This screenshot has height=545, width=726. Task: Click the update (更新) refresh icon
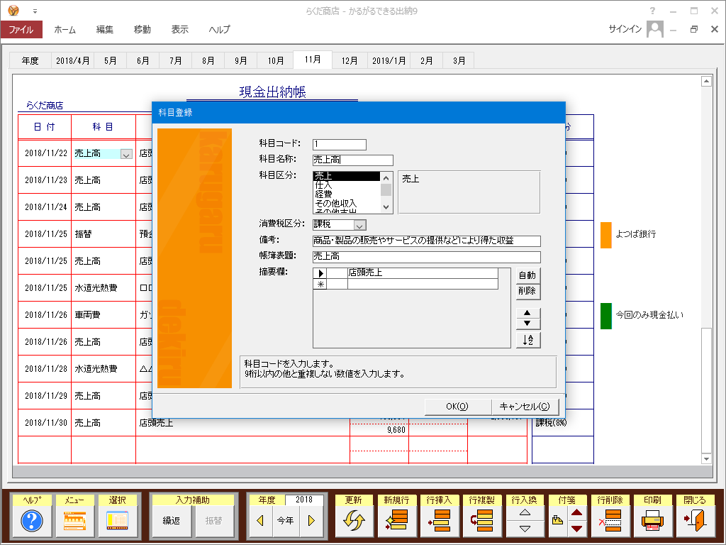point(354,521)
